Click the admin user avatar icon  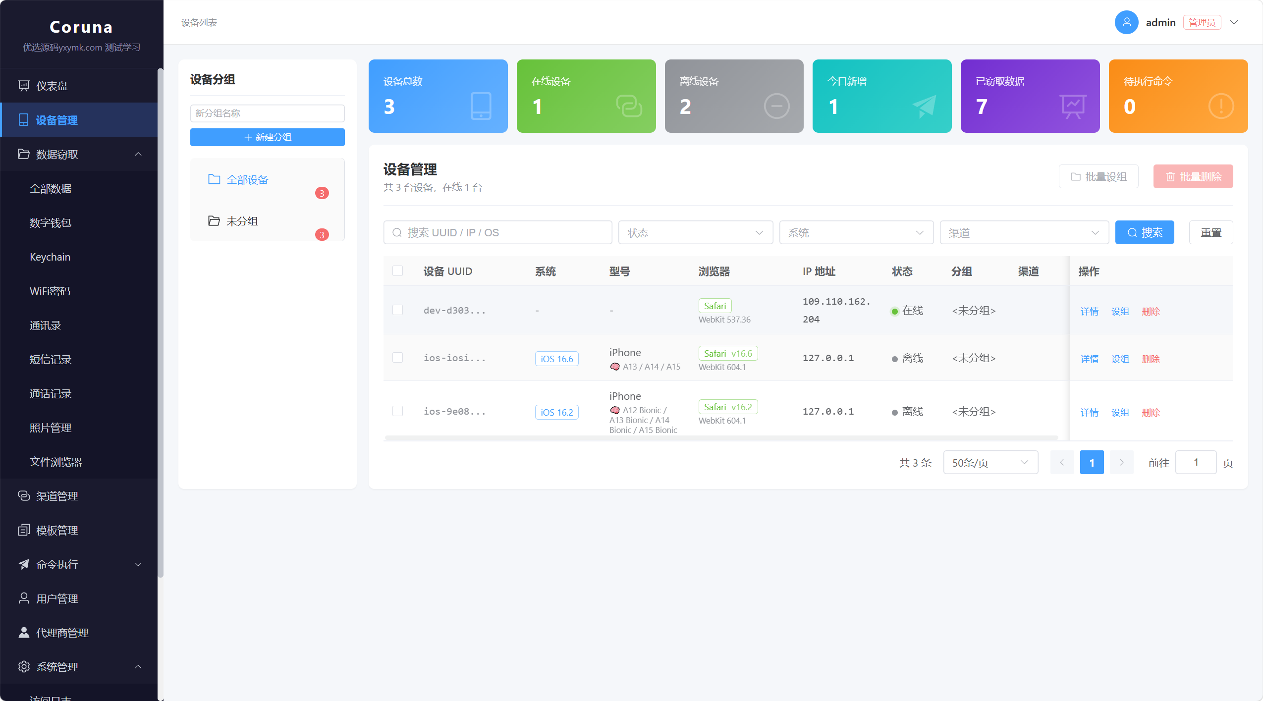(x=1126, y=22)
